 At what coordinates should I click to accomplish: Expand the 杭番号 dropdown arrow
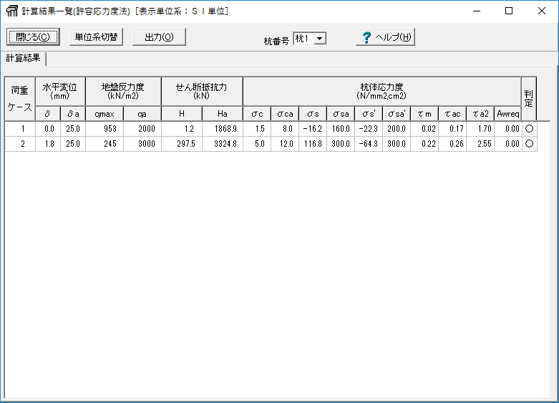(319, 39)
